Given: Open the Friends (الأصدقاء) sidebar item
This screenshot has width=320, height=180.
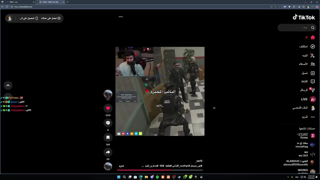Looking at the screenshot, I should 307,64.
